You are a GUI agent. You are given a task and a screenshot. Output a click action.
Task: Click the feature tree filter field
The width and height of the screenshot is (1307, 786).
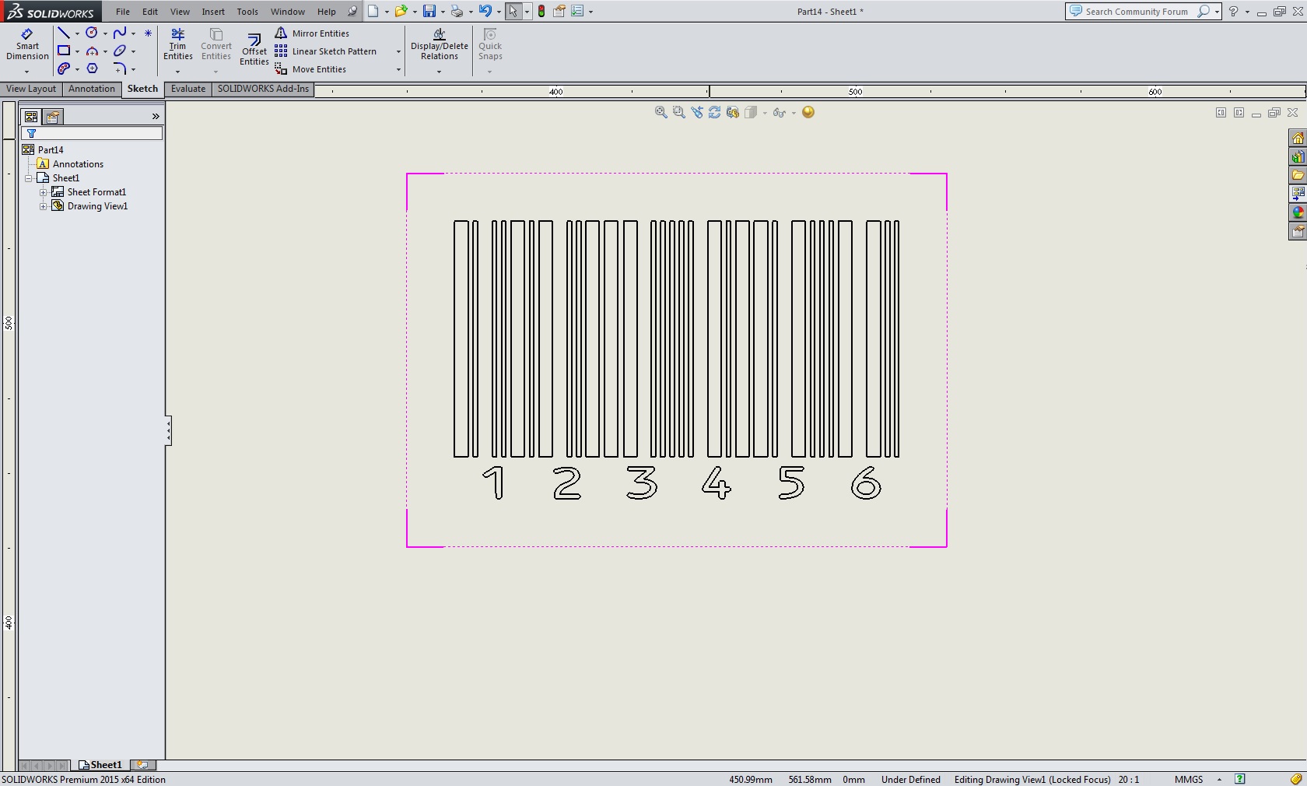coord(95,134)
